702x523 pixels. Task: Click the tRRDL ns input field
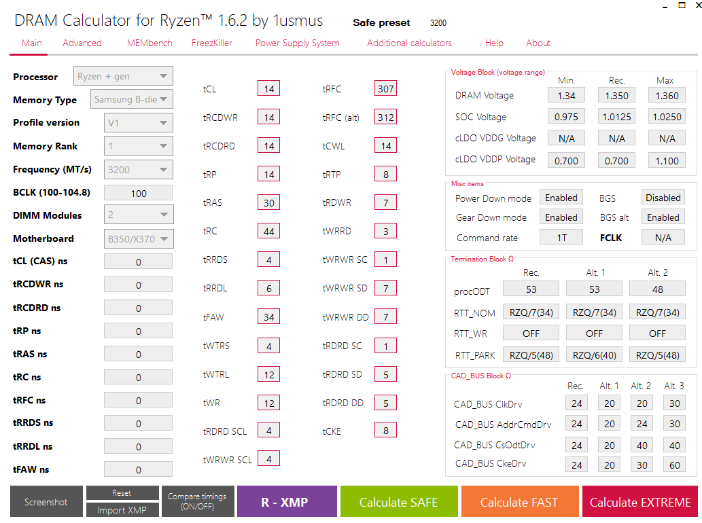tap(139, 446)
